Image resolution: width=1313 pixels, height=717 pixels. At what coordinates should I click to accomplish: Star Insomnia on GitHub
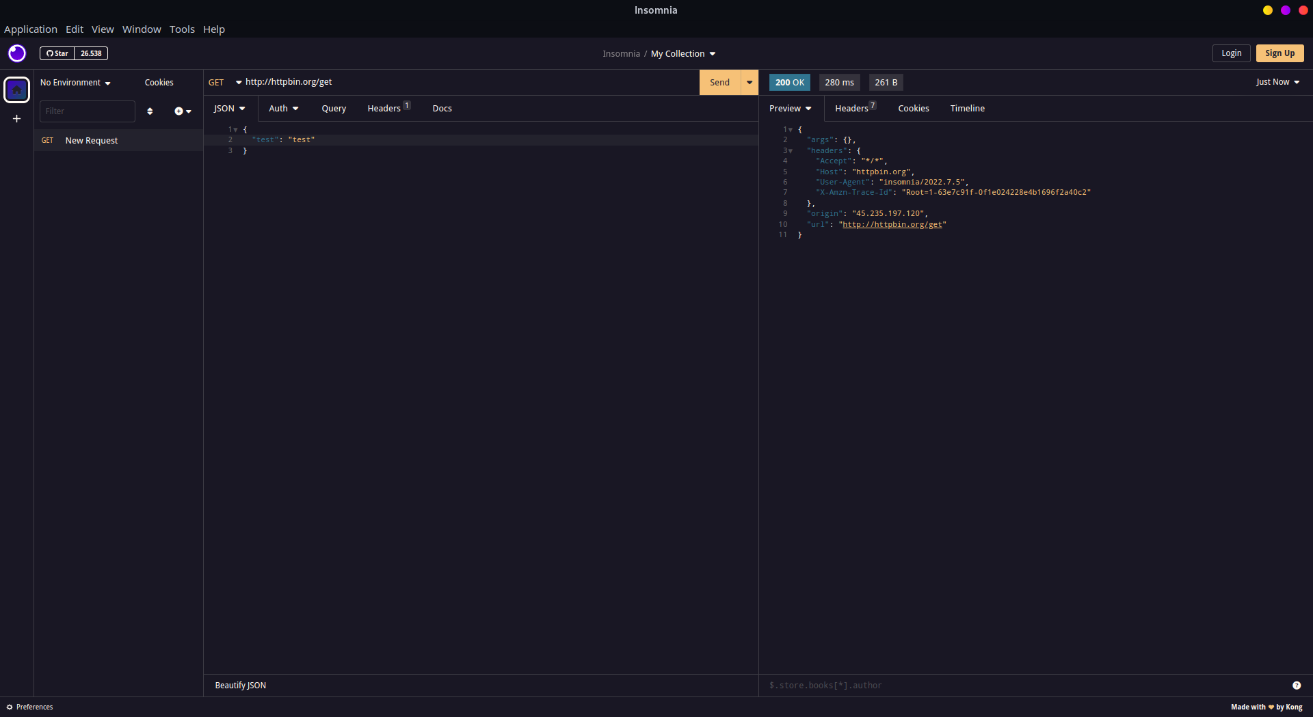tap(57, 53)
